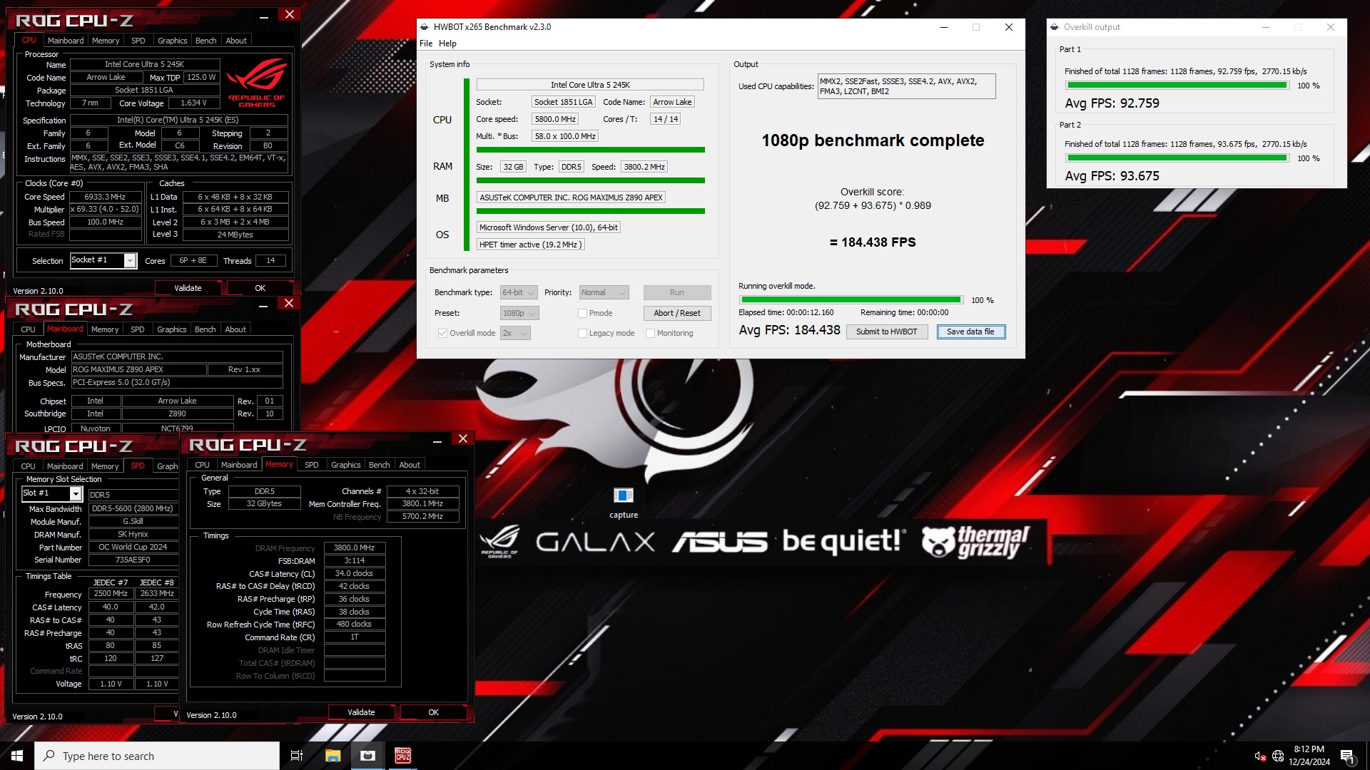Viewport: 1370px width, 770px height.
Task: Click the Core Voltage 1.634 V value
Action: pos(193,103)
